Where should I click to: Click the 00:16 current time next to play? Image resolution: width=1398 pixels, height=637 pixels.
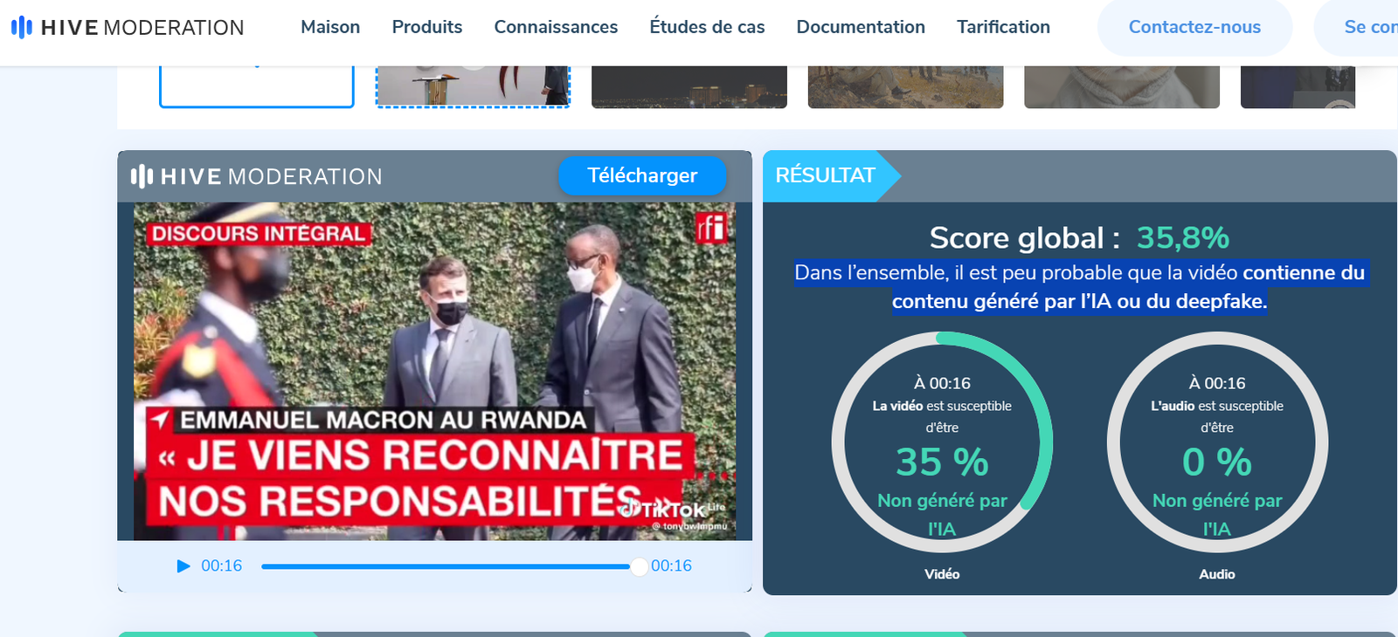[222, 566]
